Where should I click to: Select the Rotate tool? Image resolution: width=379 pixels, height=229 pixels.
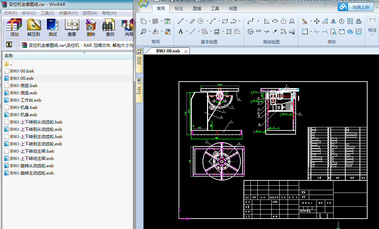click(x=341, y=21)
